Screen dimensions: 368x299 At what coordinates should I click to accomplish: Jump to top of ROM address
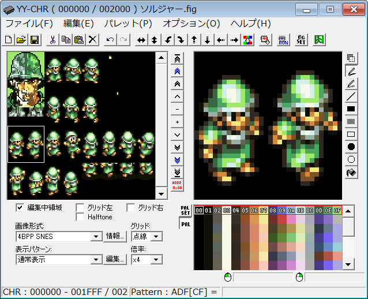coord(177,58)
